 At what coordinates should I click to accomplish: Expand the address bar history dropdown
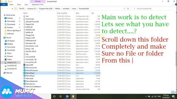point(124,9)
